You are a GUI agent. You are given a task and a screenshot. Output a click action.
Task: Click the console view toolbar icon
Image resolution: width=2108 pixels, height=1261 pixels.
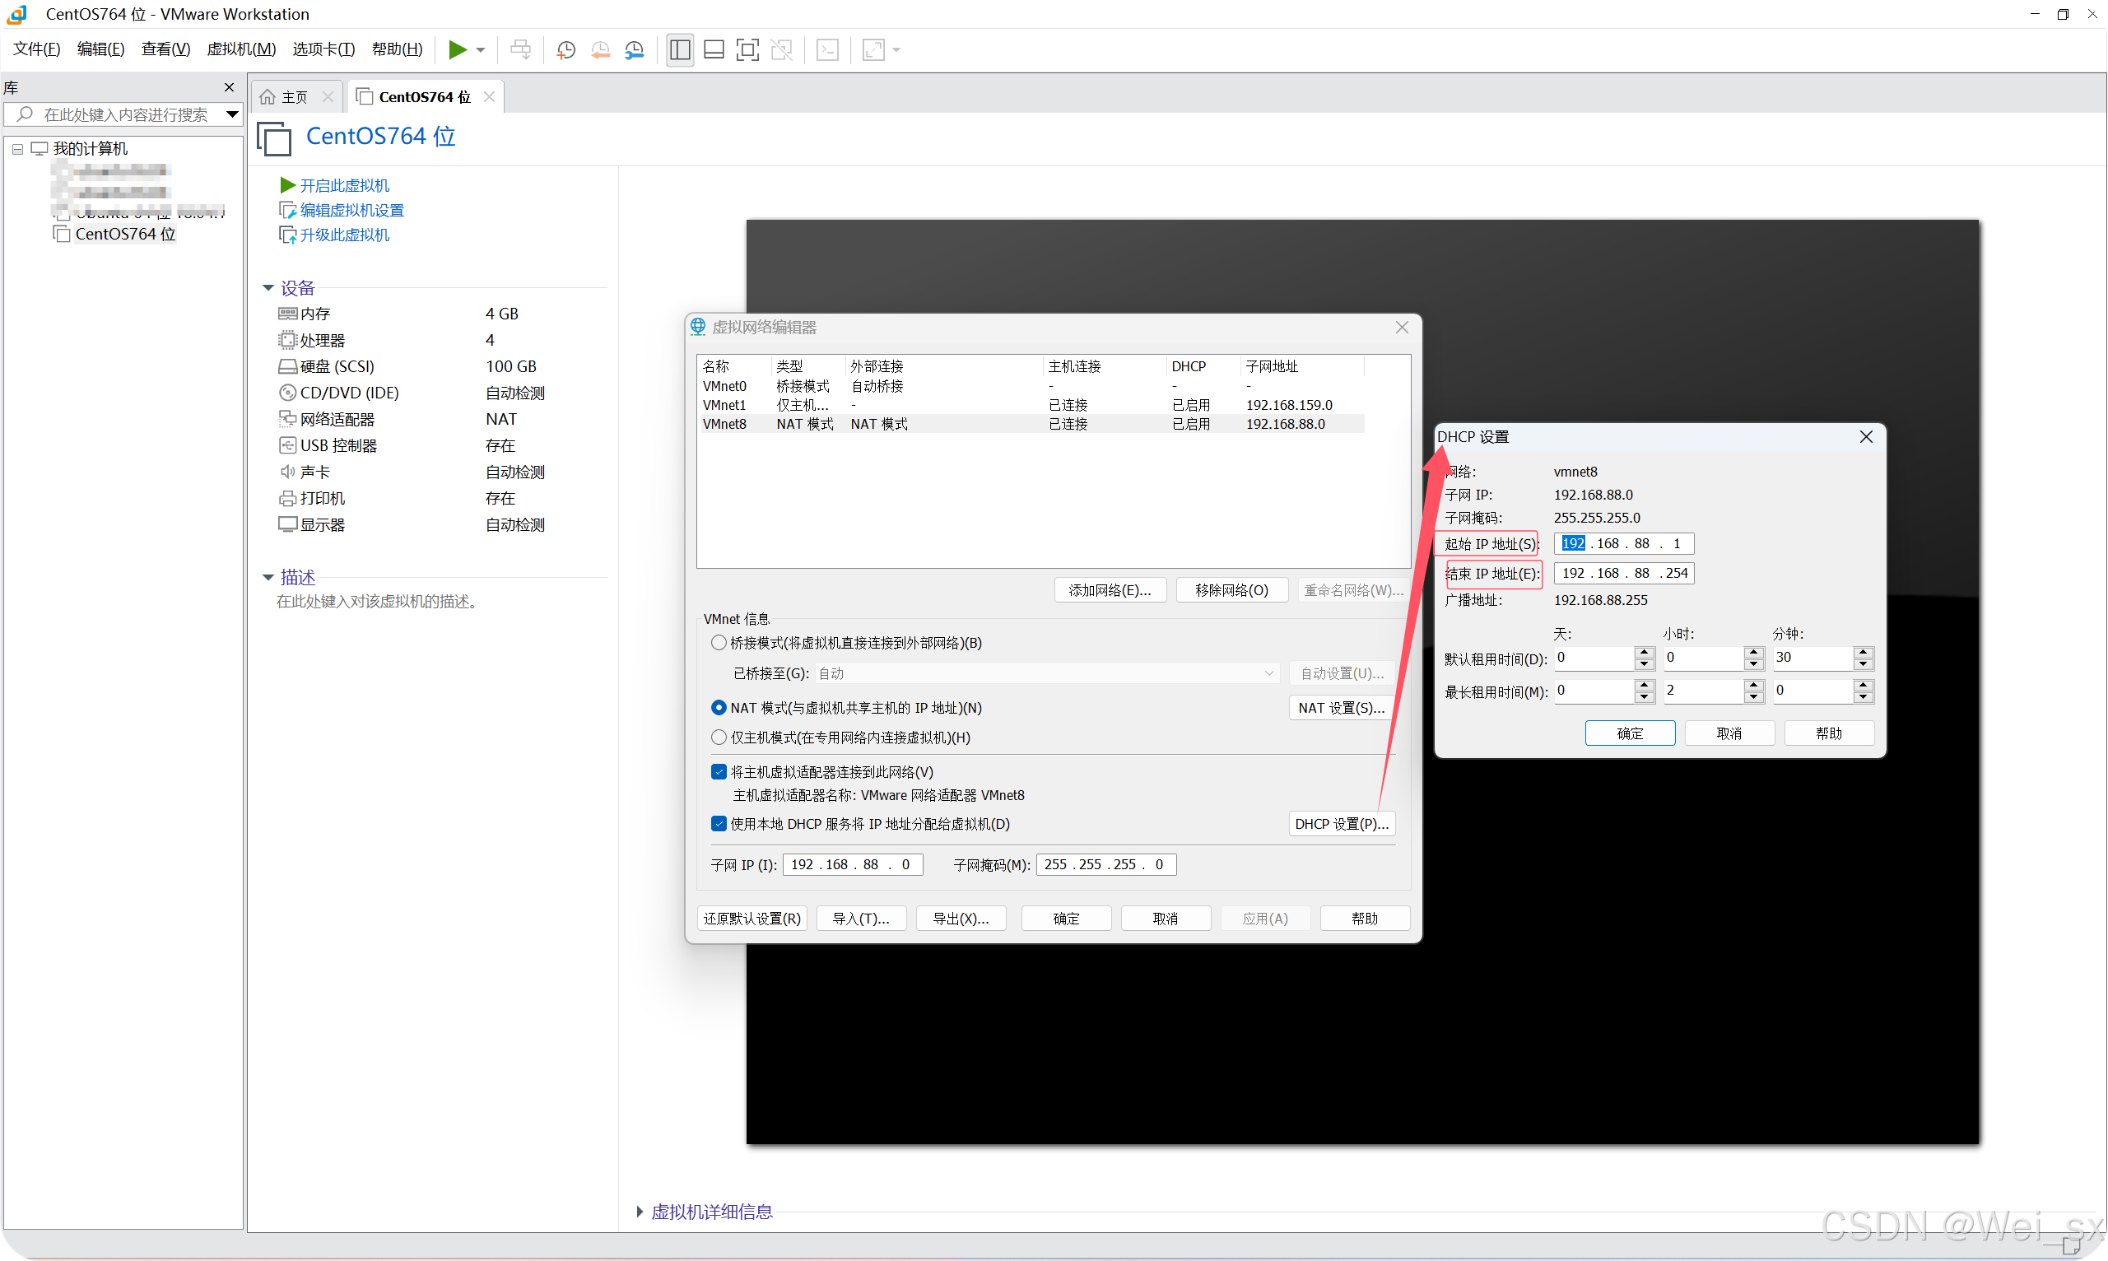[x=827, y=50]
